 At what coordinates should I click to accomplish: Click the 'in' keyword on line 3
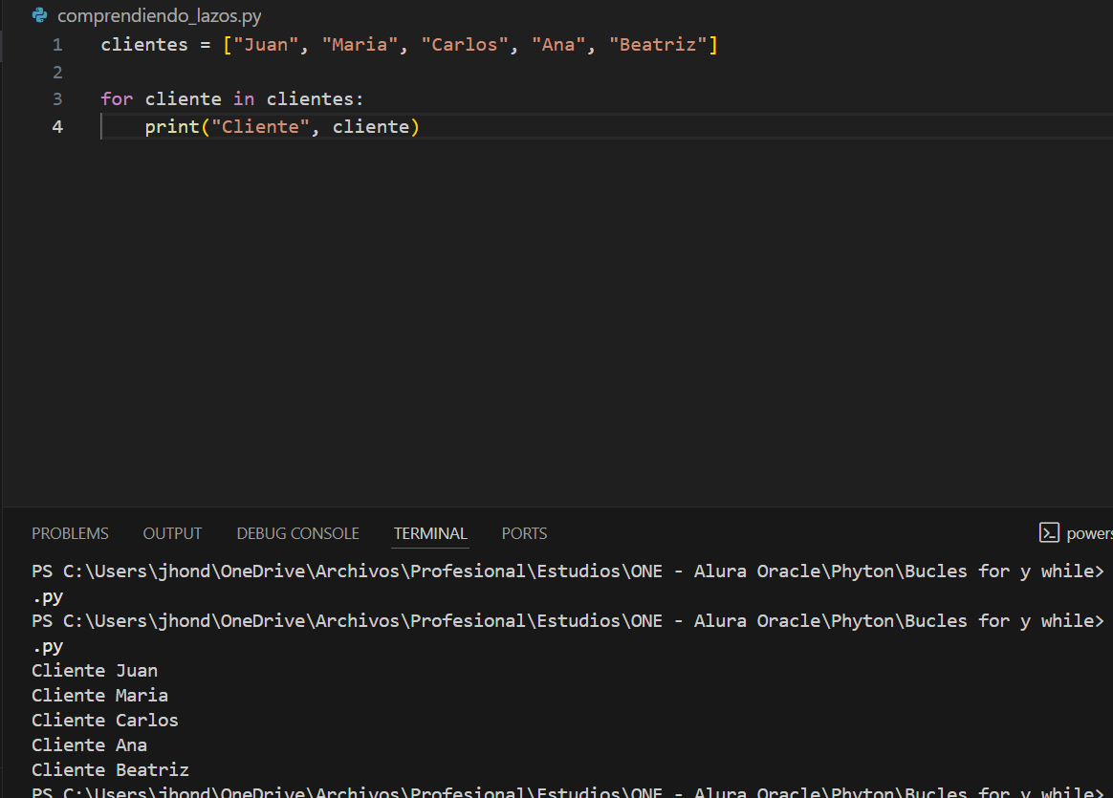(x=244, y=99)
